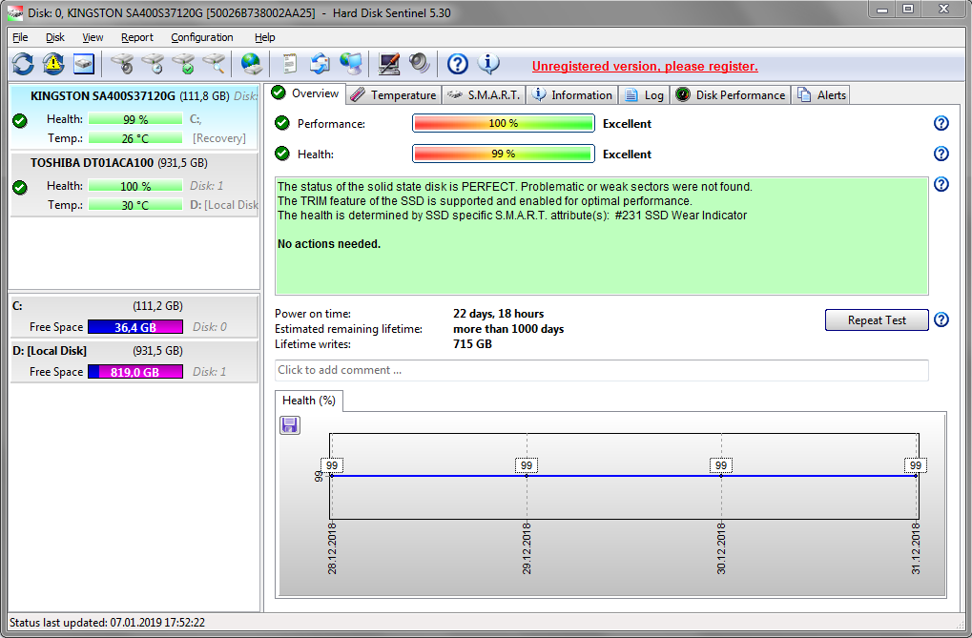
Task: Click the speaker sound icon in toolbar
Action: (419, 64)
